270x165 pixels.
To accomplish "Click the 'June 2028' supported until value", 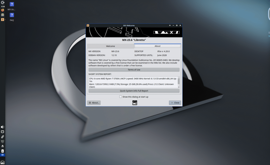I will pos(162,55).
